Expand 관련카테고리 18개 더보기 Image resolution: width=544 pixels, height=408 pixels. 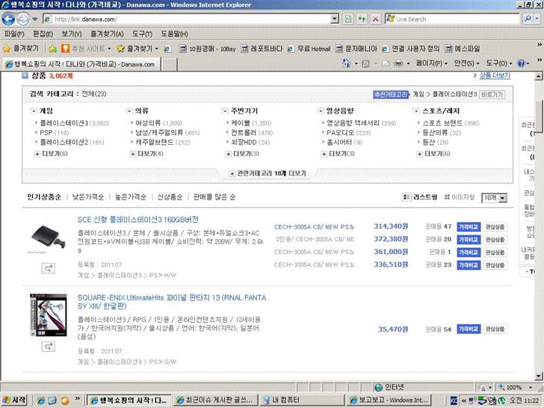[268, 173]
